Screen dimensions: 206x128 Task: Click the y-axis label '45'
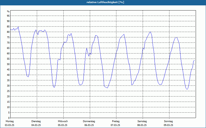pyautogui.click(x=8, y=69)
